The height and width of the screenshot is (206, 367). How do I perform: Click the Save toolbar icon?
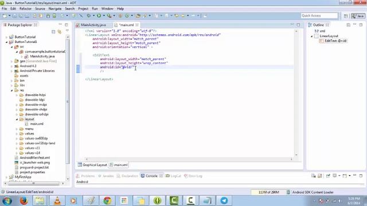(x=15, y=16)
